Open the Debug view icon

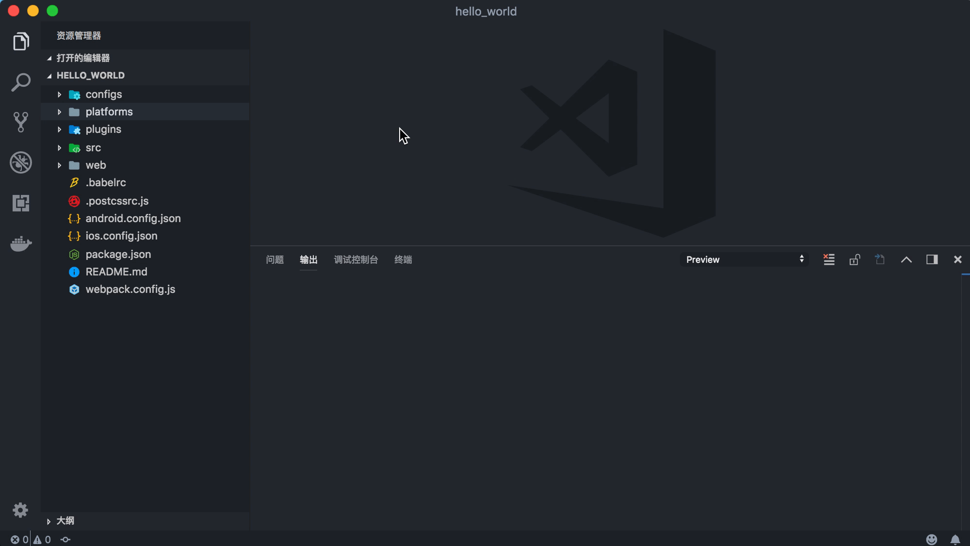tap(21, 162)
